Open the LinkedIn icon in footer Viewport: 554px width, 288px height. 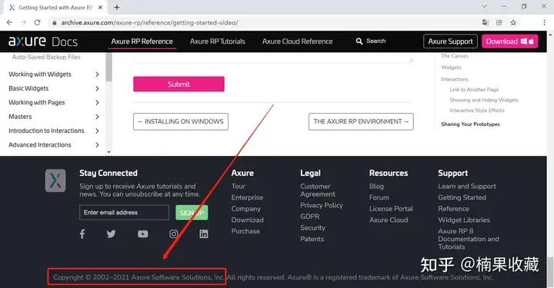(x=203, y=233)
